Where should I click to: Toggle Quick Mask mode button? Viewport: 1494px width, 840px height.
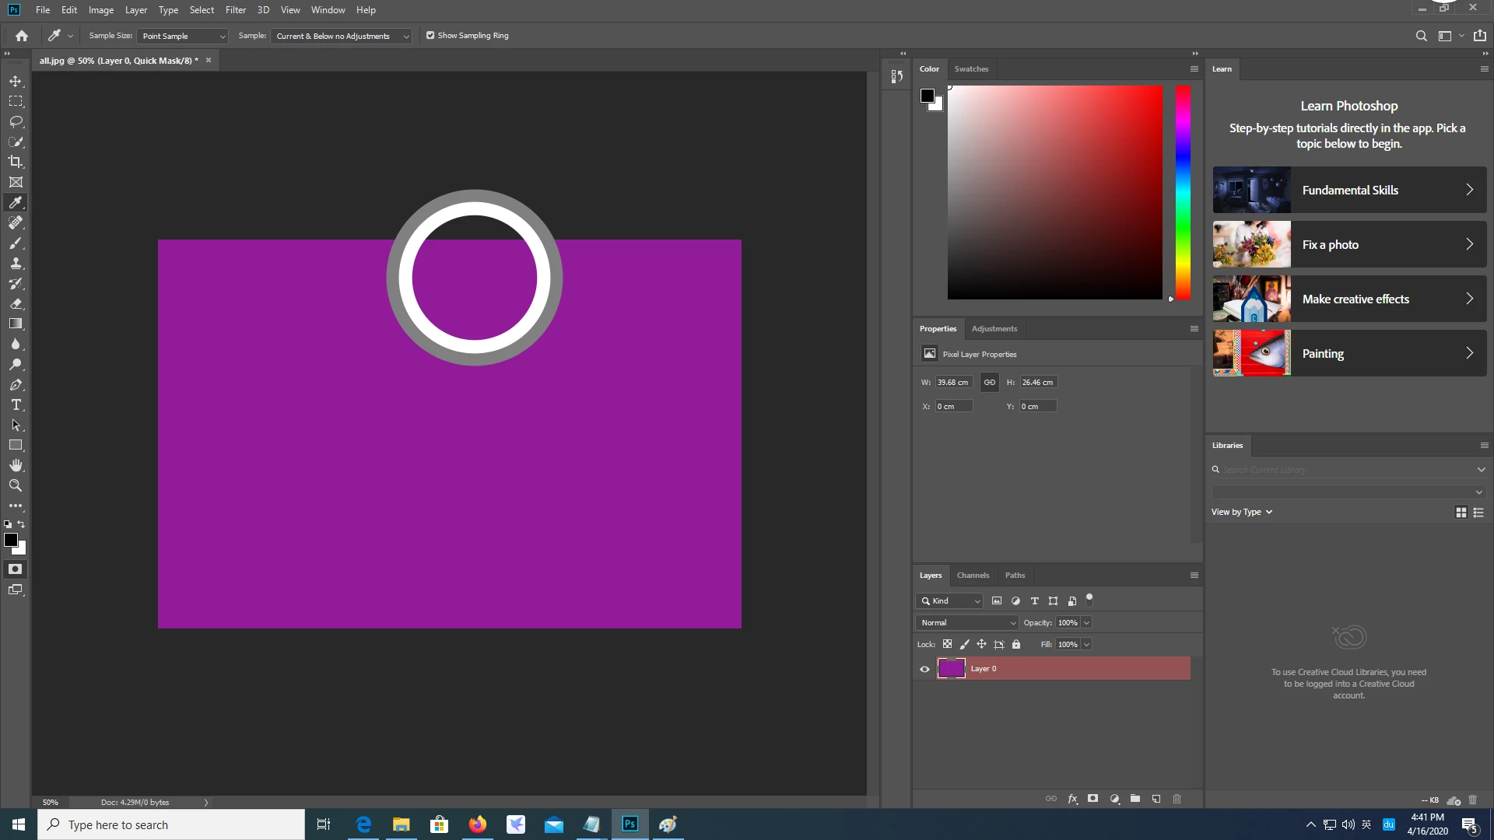[15, 569]
